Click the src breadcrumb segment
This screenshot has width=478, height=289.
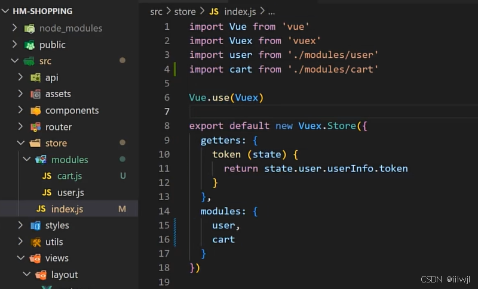pyautogui.click(x=156, y=12)
